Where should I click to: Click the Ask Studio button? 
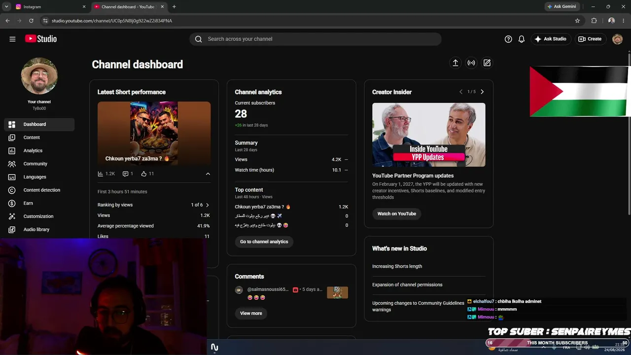[551, 39]
